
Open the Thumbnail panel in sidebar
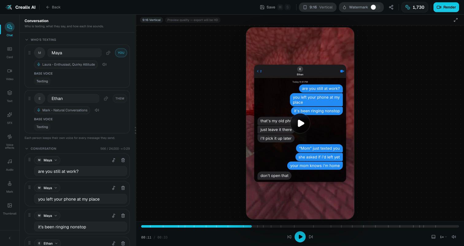(x=10, y=208)
